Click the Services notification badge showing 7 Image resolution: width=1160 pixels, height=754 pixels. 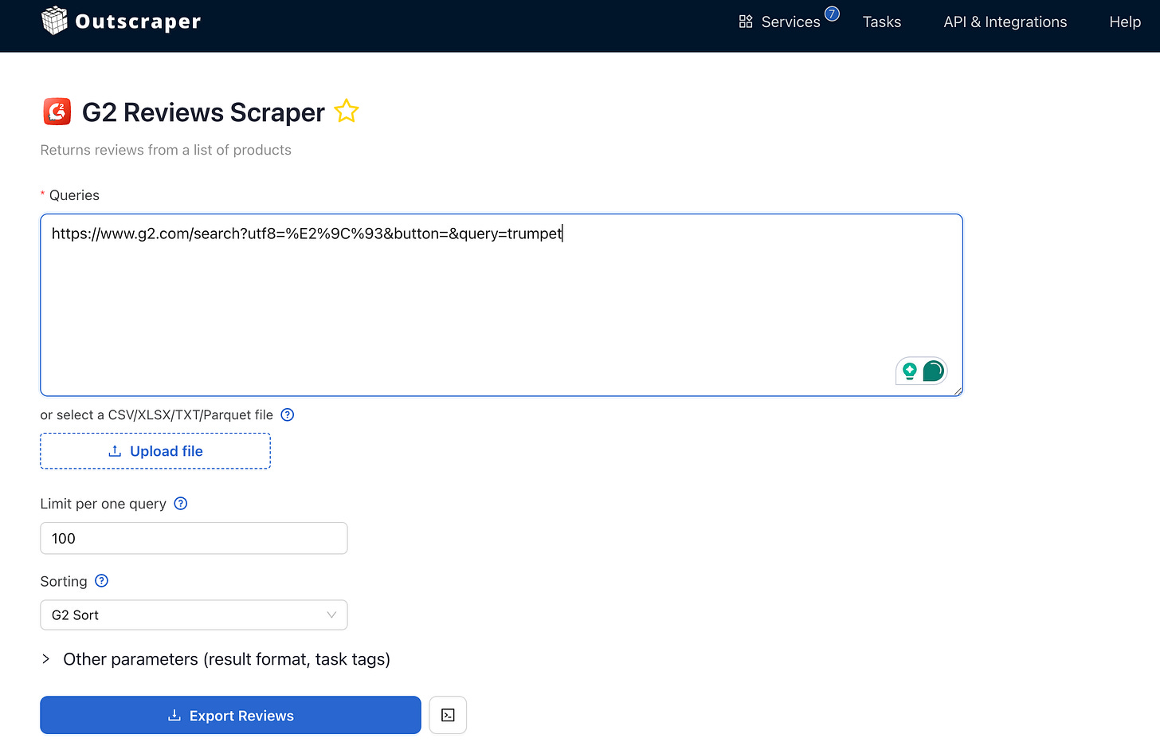832,14
